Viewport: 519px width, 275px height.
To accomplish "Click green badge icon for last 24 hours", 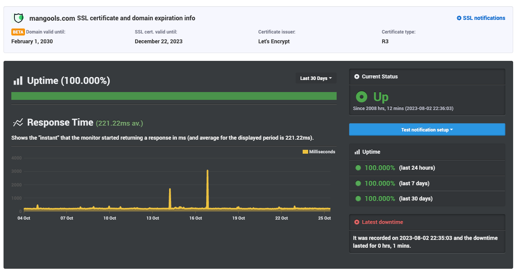I will pyautogui.click(x=358, y=168).
